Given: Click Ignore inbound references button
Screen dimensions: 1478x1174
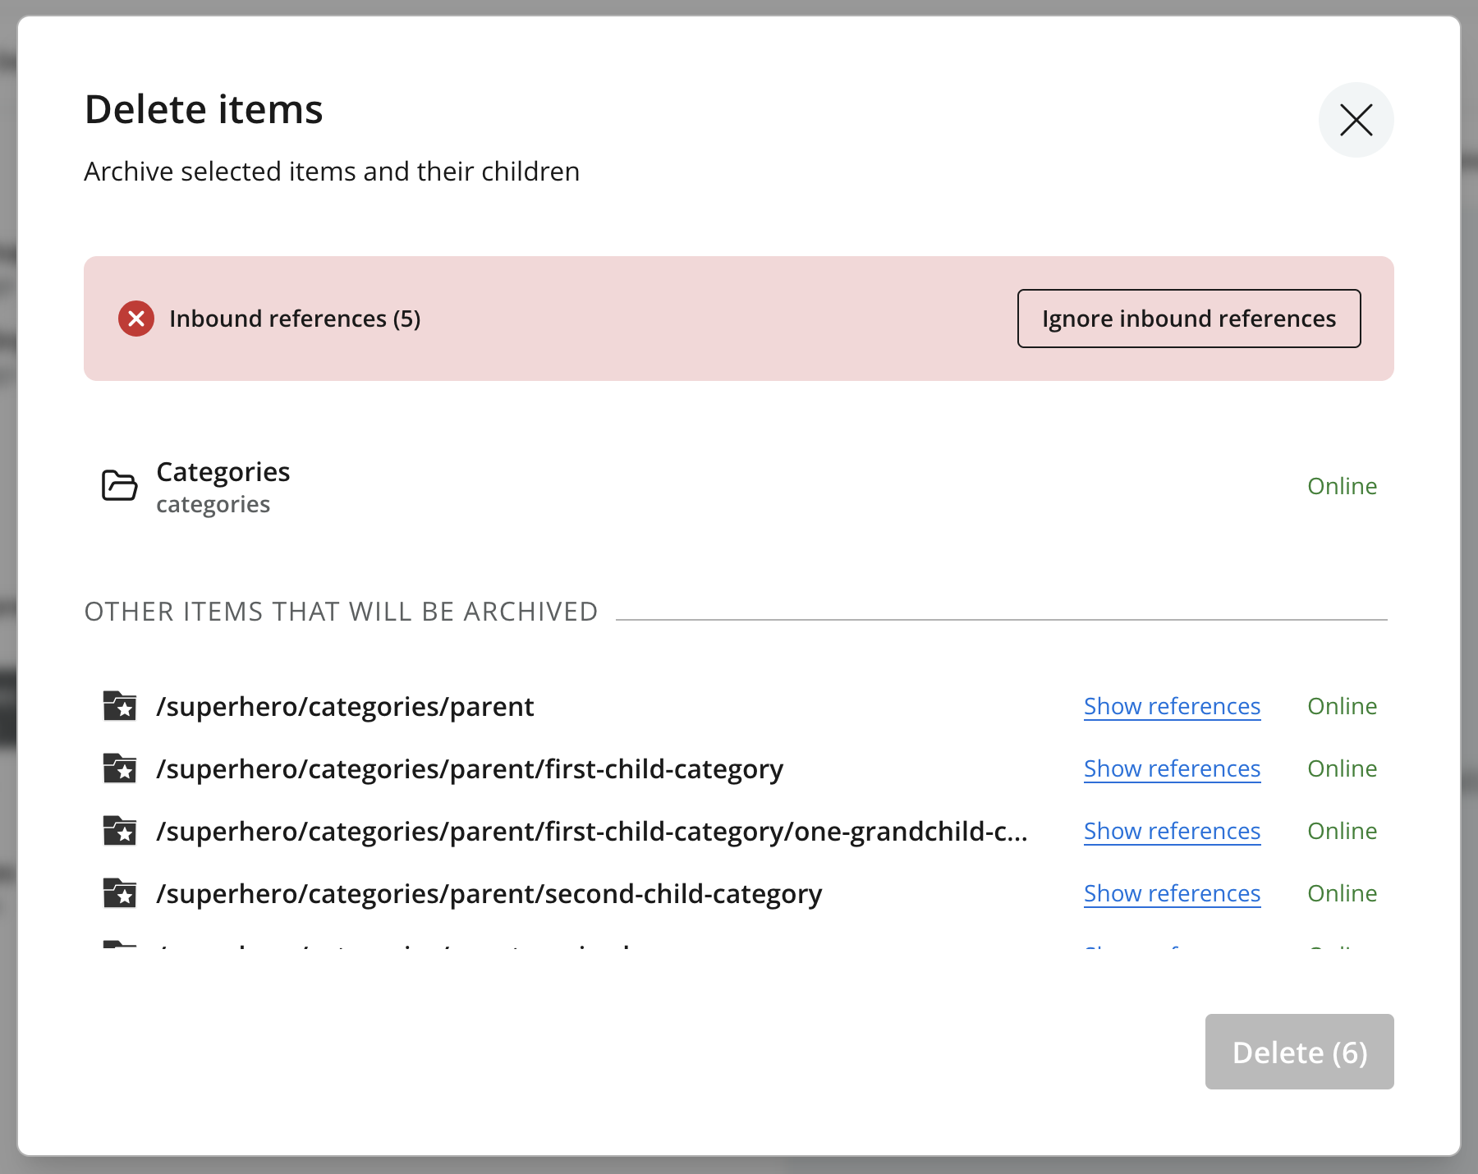Looking at the screenshot, I should pyautogui.click(x=1189, y=319).
